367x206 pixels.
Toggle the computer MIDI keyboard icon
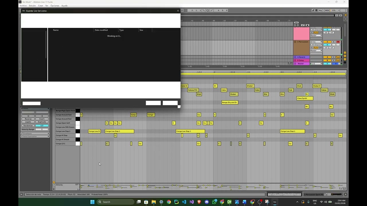[x=317, y=10]
